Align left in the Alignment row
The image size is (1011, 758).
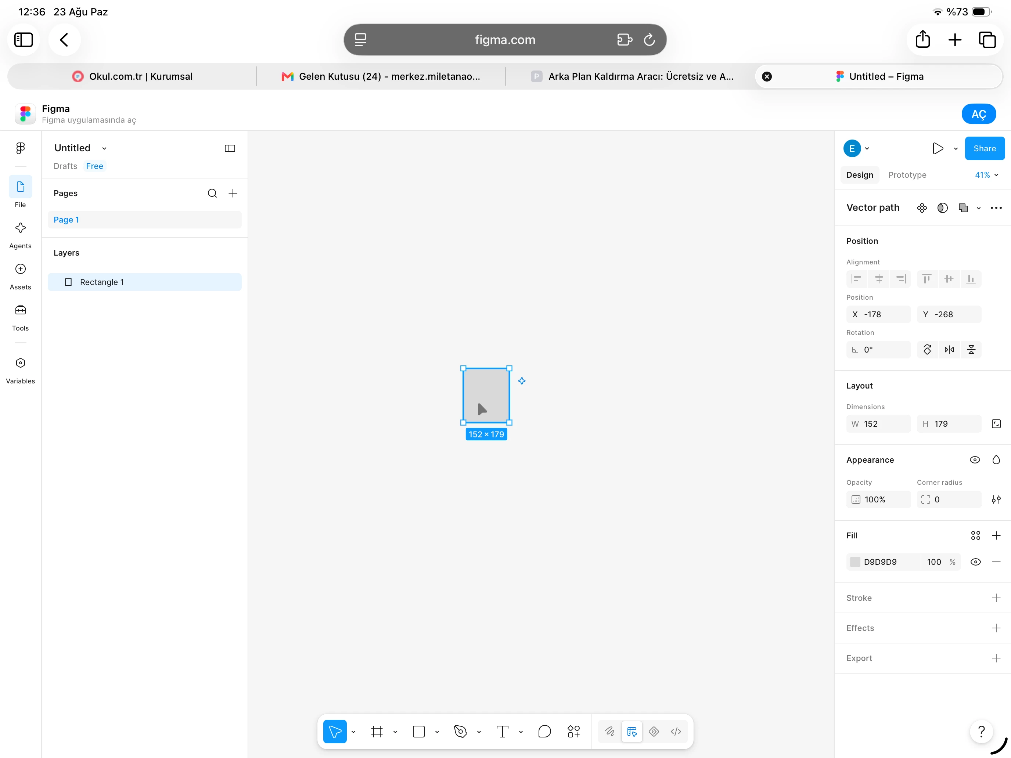[x=856, y=279]
